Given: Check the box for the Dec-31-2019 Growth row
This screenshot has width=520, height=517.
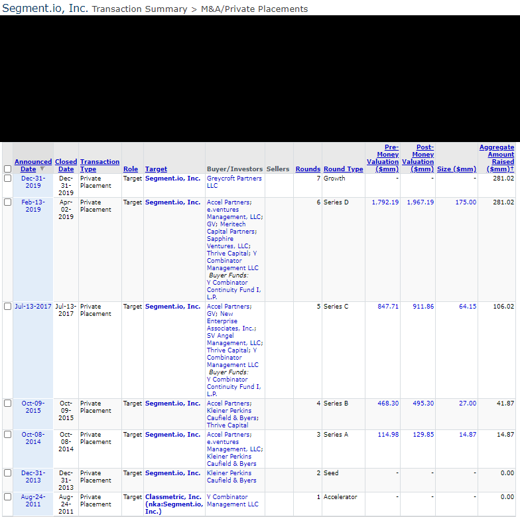Looking at the screenshot, I should (8, 178).
